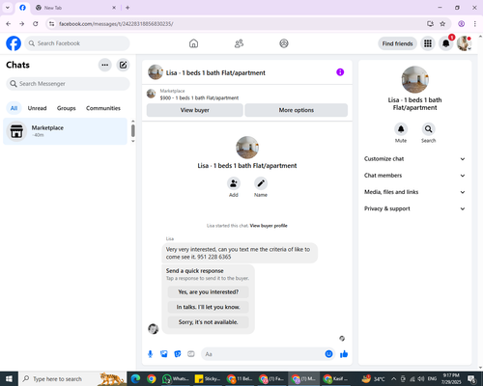
Task: Expand Chat members section
Action: [x=414, y=176]
